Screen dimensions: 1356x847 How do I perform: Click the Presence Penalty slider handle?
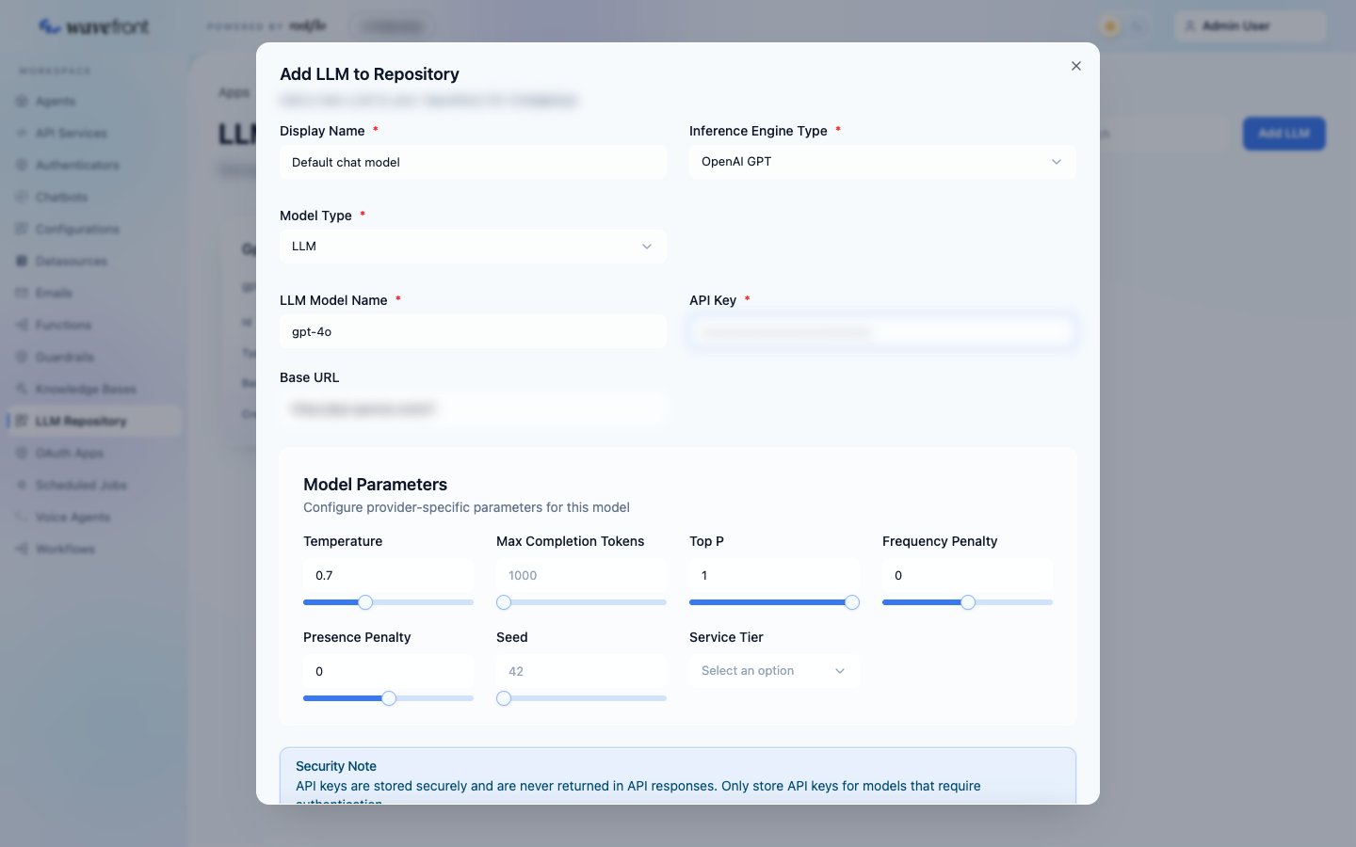[389, 698]
